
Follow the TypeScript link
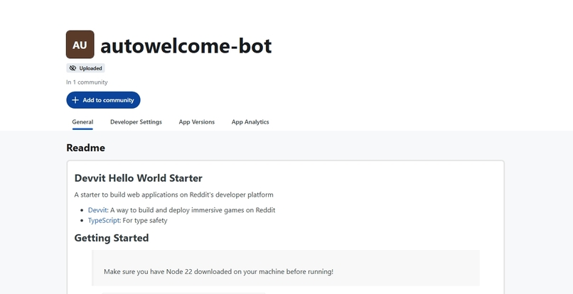(x=104, y=221)
